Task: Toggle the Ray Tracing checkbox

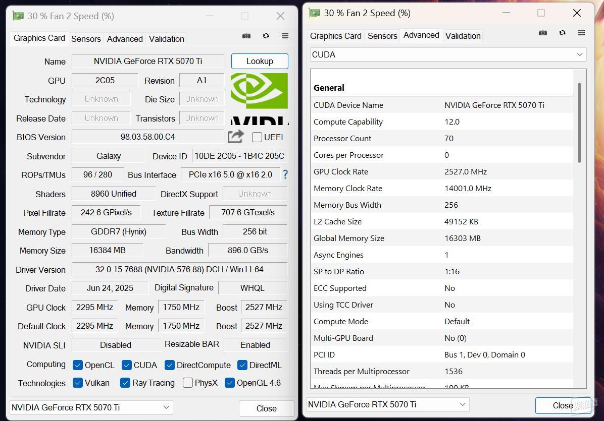Action: (125, 383)
